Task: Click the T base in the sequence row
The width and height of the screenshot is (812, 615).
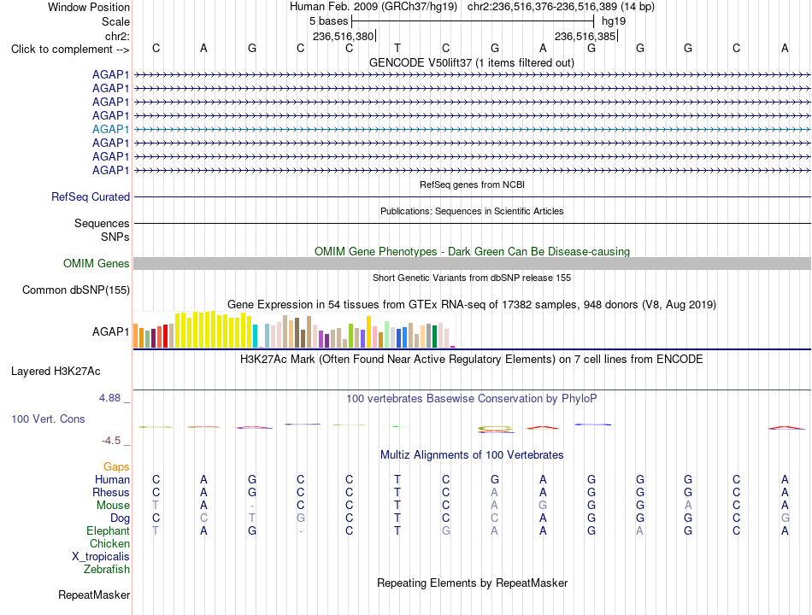Action: point(397,48)
